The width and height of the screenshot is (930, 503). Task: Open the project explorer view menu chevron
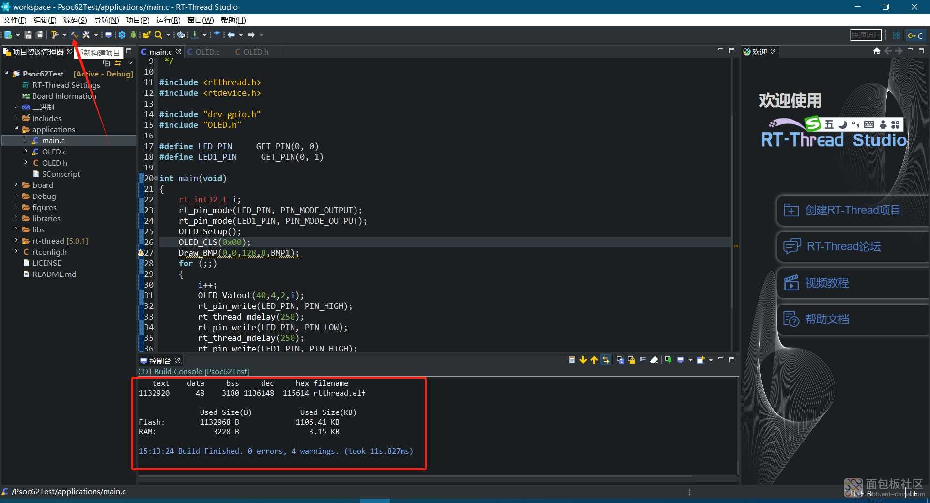[x=130, y=63]
